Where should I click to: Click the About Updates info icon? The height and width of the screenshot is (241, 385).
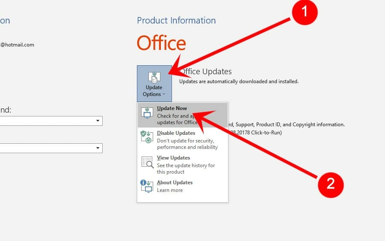coord(147,186)
